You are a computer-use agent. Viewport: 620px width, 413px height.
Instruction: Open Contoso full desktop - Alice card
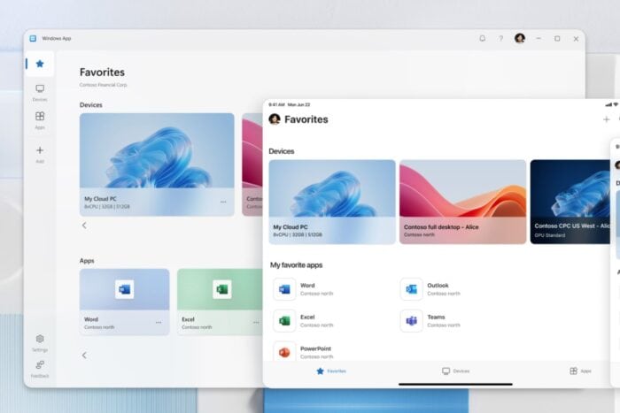[x=462, y=202]
